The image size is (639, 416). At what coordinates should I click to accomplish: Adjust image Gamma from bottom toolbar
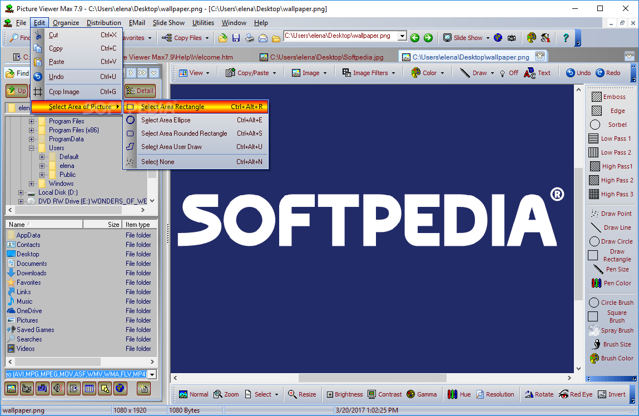422,394
